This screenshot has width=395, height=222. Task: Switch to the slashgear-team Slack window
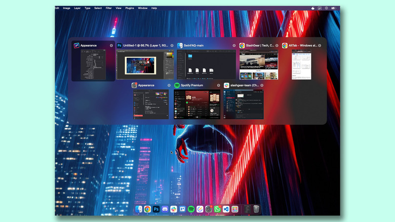pyautogui.click(x=244, y=104)
